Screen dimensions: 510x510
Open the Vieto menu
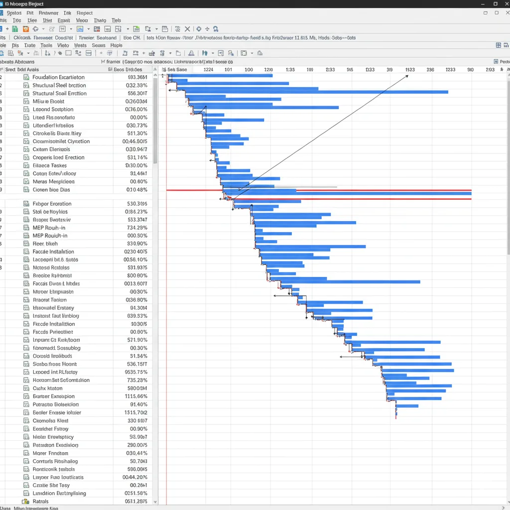(x=63, y=45)
